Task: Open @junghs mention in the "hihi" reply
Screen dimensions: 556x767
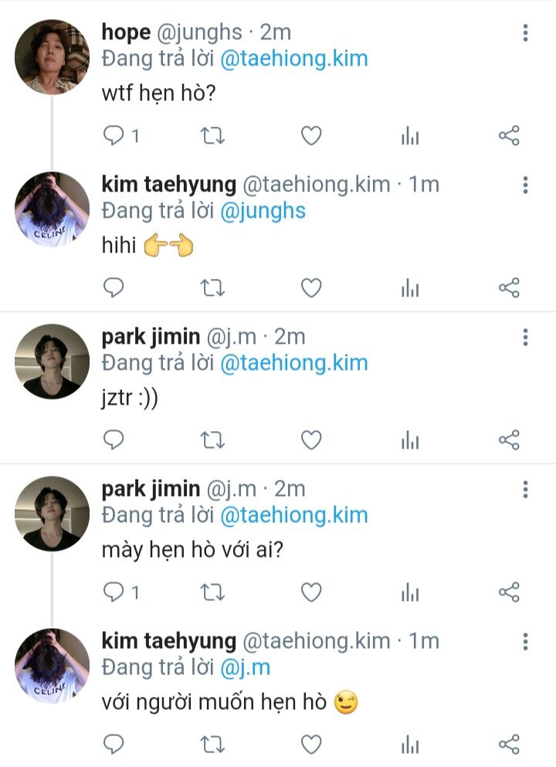Action: [263, 211]
